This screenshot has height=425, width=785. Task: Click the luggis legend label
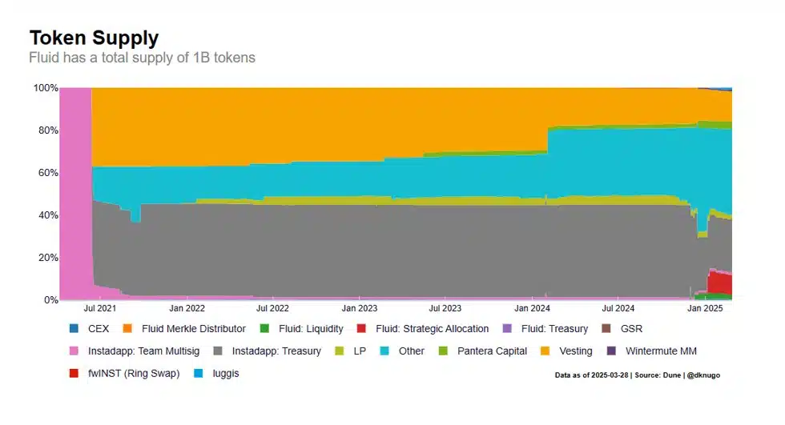tap(225, 373)
